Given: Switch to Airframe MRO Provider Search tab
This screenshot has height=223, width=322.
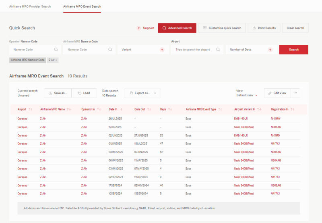Looking at the screenshot, I should [x=30, y=6].
